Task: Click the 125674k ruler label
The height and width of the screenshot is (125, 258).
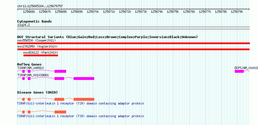Action: (x=157, y=12)
